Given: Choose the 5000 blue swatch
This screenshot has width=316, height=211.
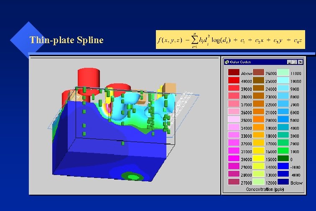Looking at the screenshot, I should (x=283, y=119).
